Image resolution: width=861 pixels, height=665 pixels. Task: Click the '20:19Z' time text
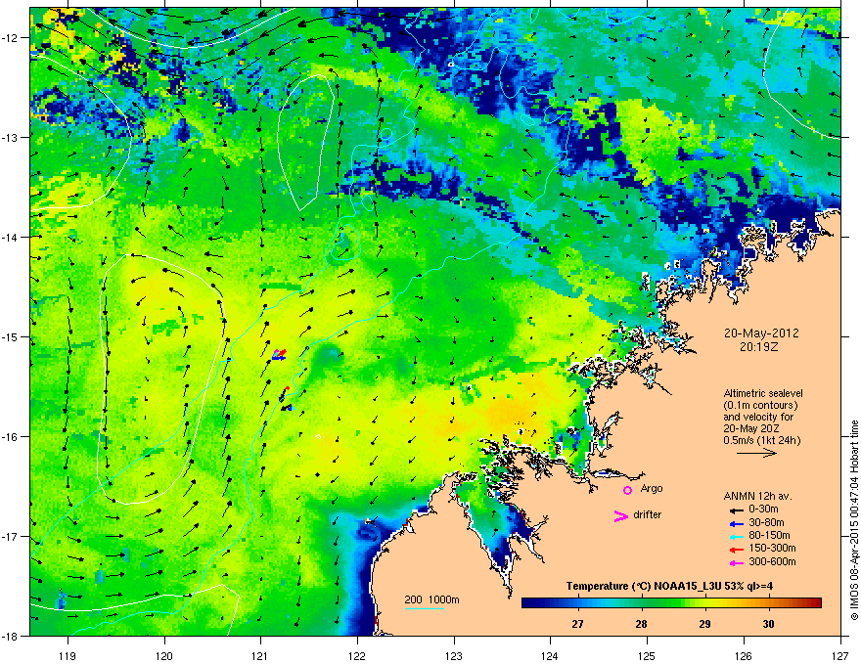[761, 347]
